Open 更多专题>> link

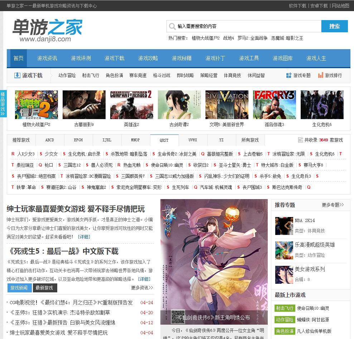[x=333, y=205]
